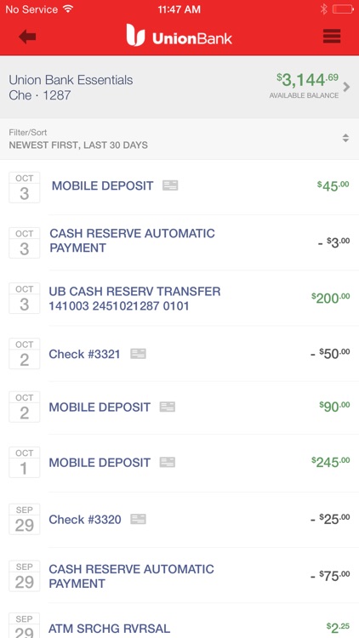This screenshot has width=359, height=638.
Task: Expand account details chevron beside balance
Action: click(x=346, y=87)
